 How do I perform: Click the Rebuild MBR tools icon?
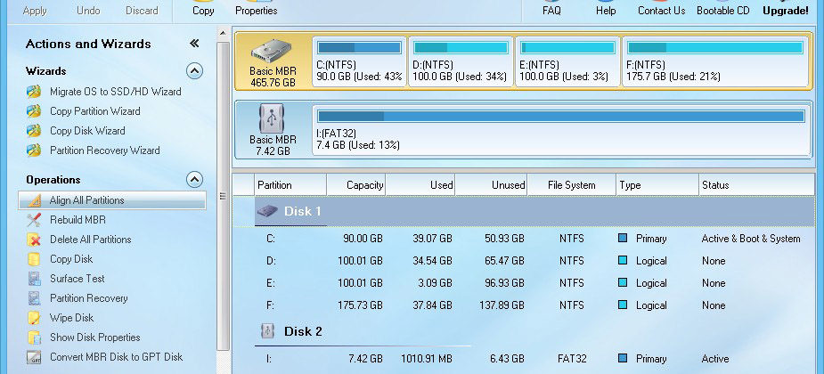click(x=34, y=220)
